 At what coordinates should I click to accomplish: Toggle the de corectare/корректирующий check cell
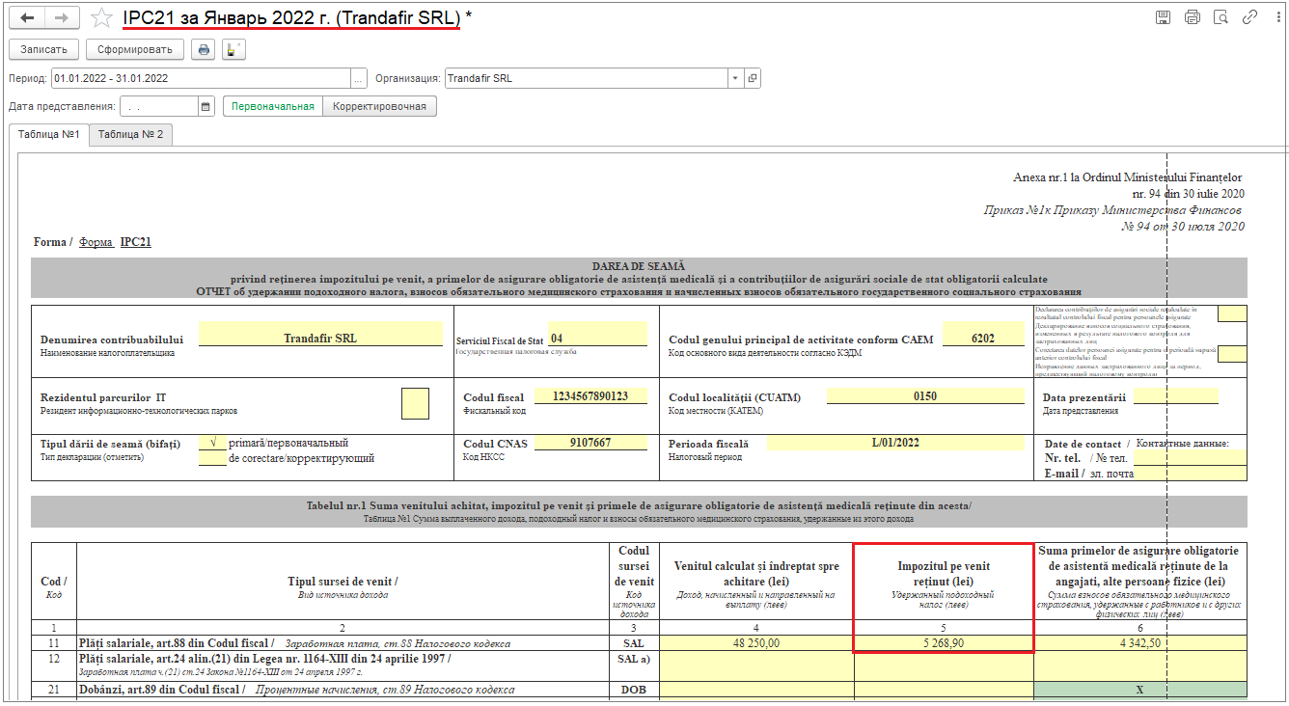pos(211,458)
